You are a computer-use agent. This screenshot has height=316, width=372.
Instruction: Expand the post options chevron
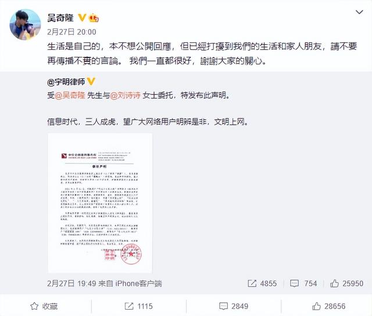[x=359, y=12]
